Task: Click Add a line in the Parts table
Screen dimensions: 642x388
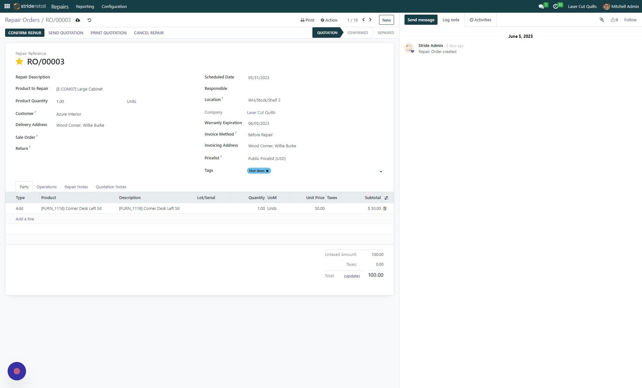Action: pyautogui.click(x=25, y=219)
